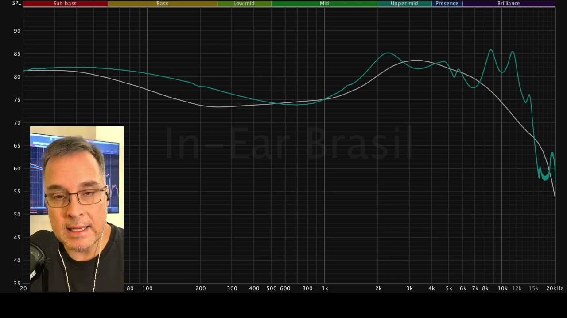Click the 90 dB axis value
The image size is (567, 318).
pyautogui.click(x=17, y=31)
